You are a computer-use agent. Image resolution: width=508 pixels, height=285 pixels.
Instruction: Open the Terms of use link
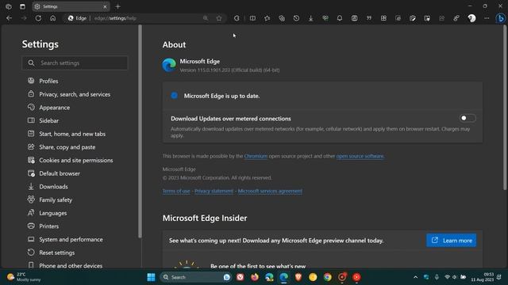pyautogui.click(x=176, y=192)
